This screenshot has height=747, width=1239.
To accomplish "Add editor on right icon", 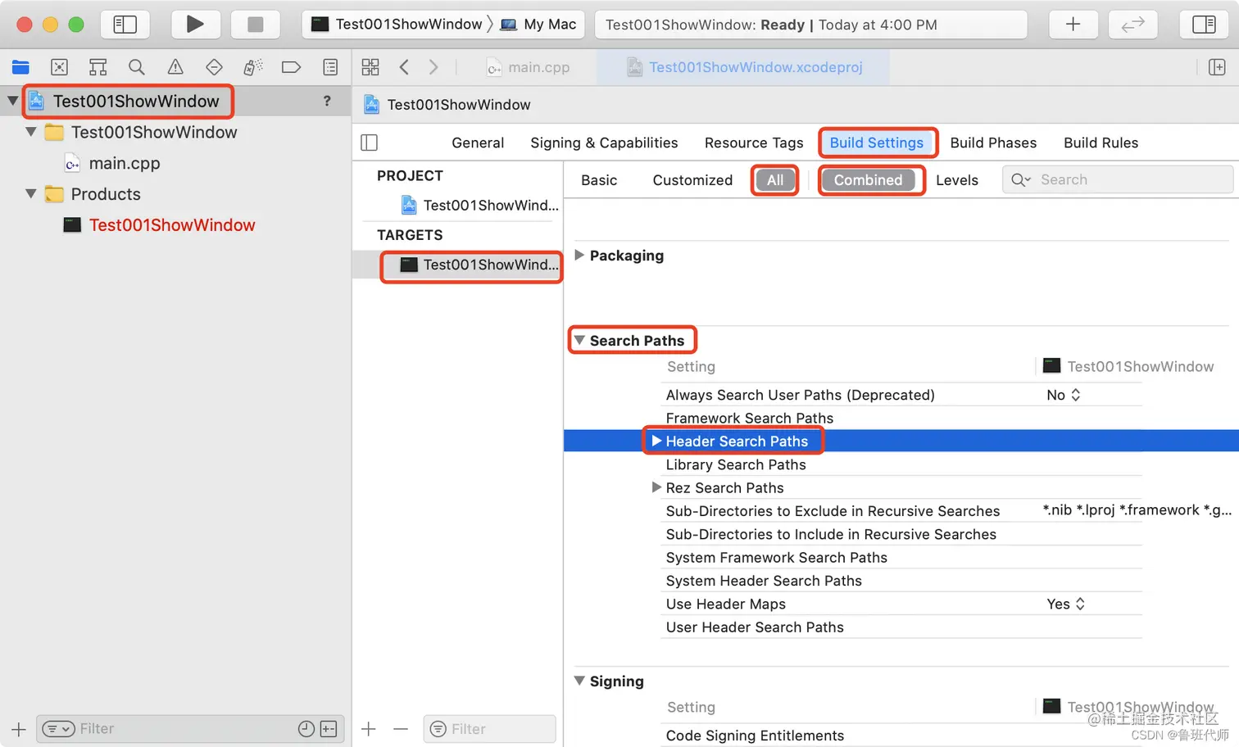I will 1217,67.
